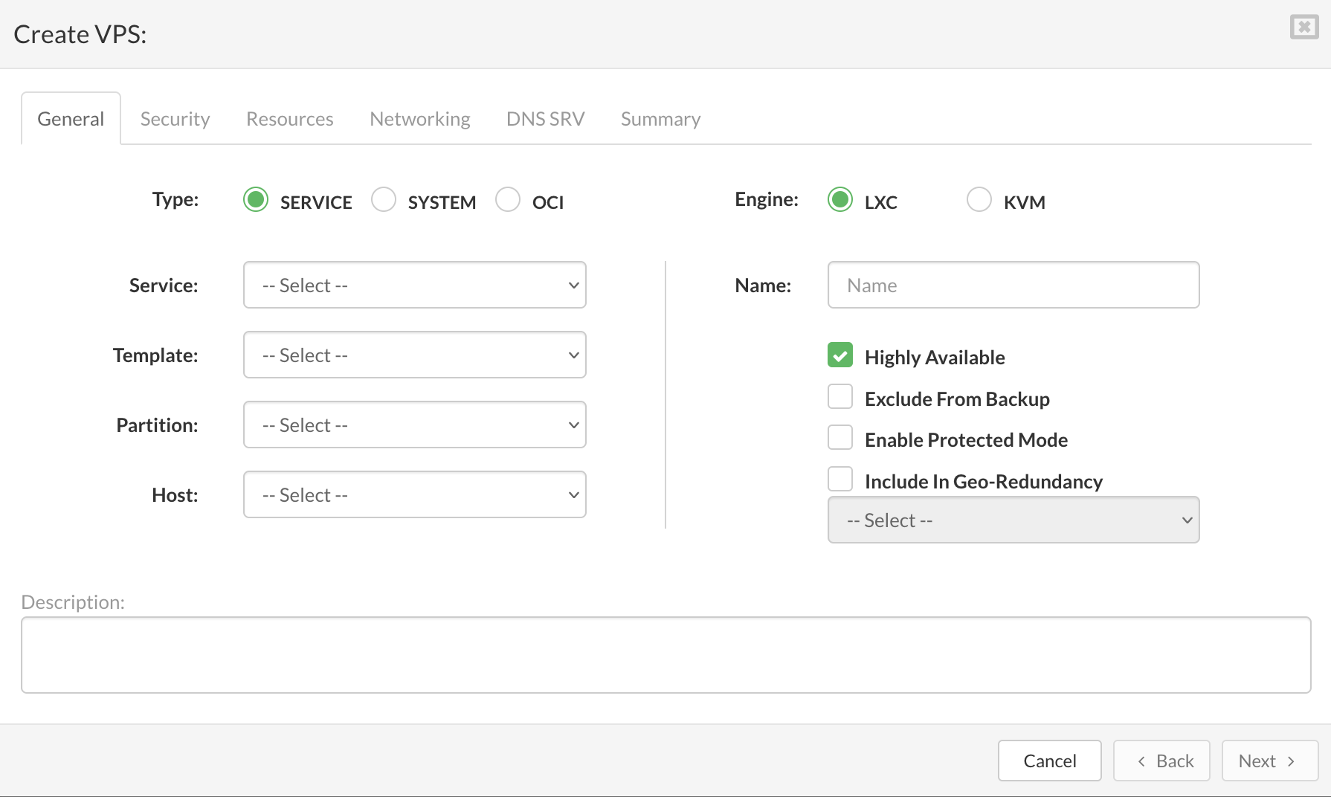
Task: Open the Resources tab
Action: click(290, 119)
